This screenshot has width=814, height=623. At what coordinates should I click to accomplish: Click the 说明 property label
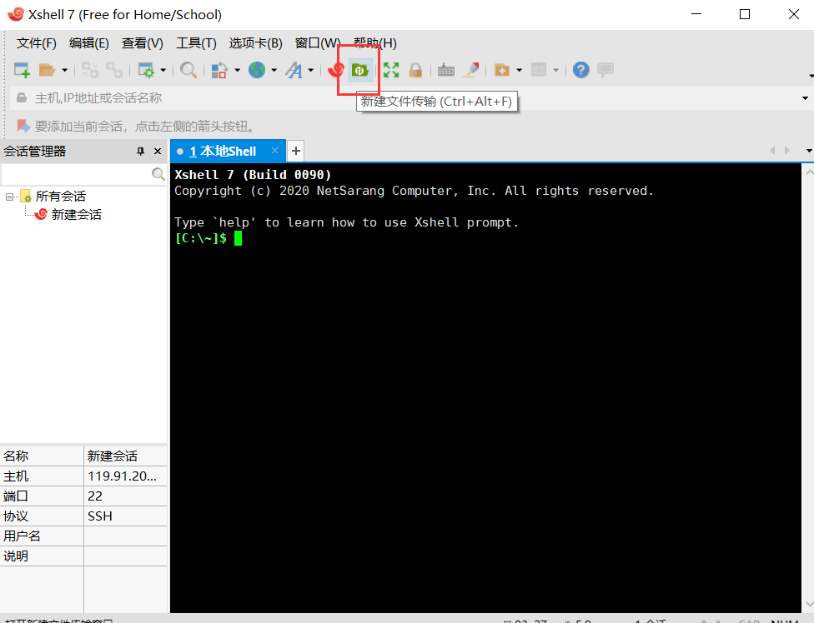coord(16,556)
